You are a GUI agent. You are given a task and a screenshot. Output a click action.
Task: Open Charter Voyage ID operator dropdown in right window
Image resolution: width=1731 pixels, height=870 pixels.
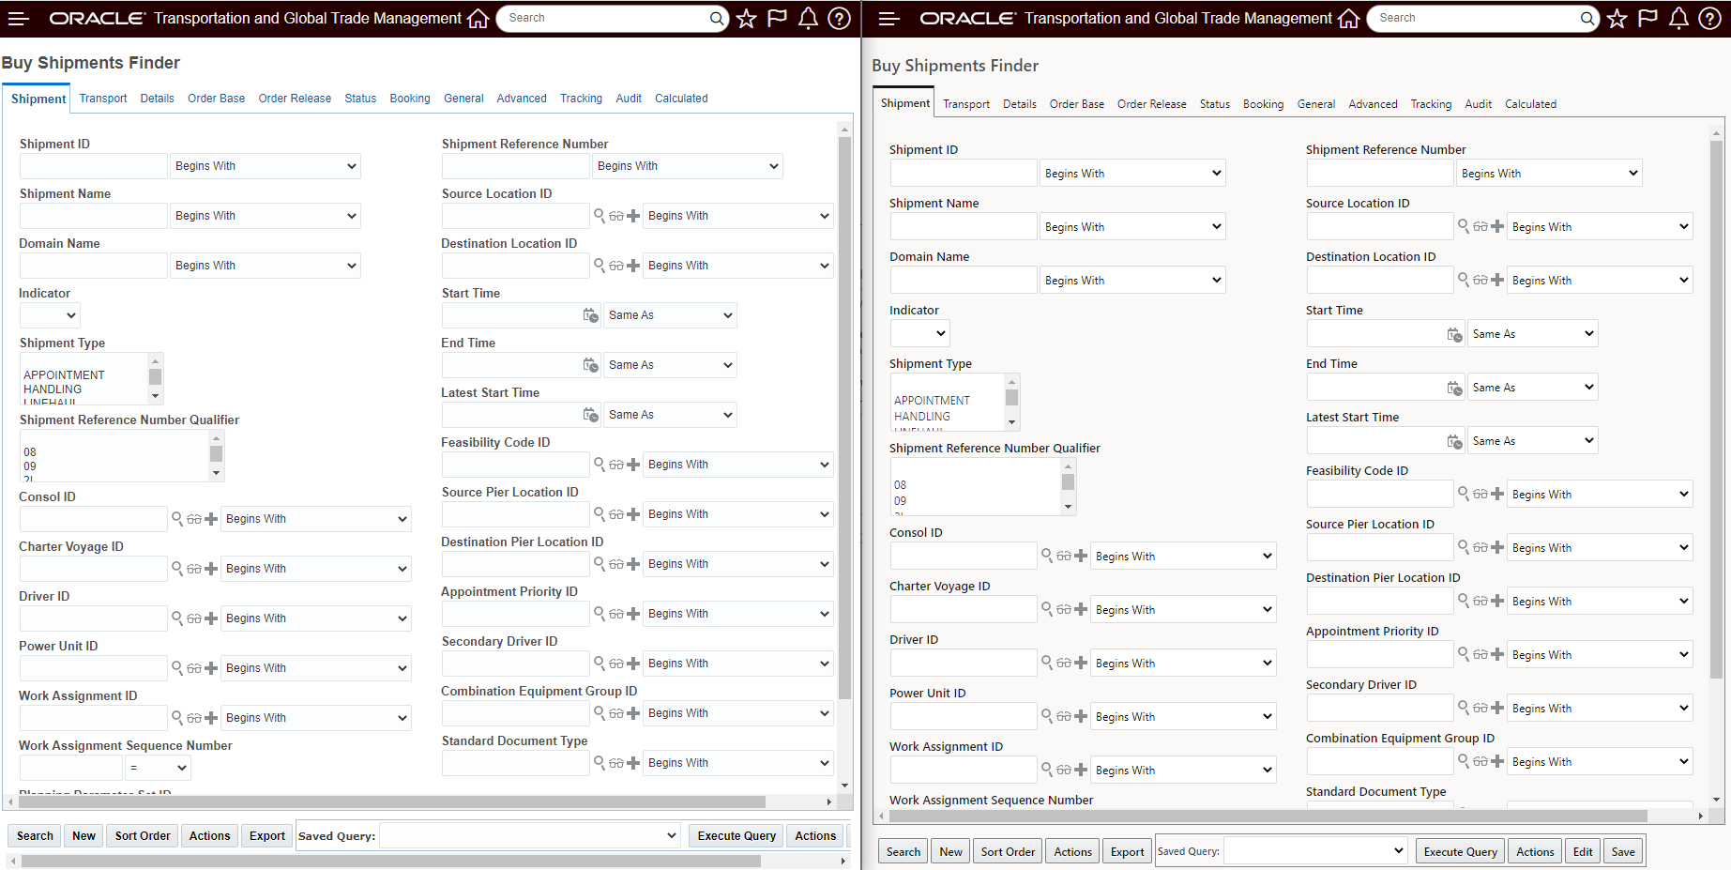pos(1183,609)
